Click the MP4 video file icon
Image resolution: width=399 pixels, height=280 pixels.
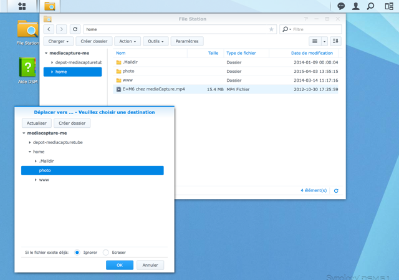coord(118,89)
